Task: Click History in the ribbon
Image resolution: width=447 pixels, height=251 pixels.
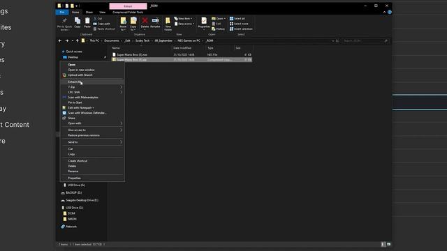Action: tap(219, 29)
